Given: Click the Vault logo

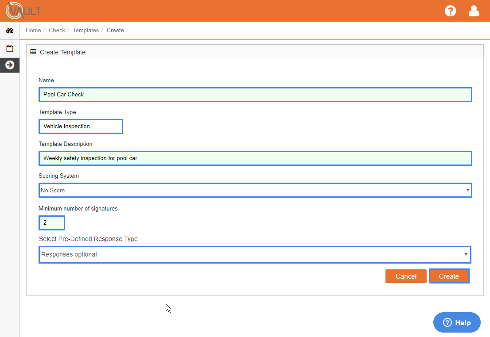Looking at the screenshot, I should (x=23, y=11).
